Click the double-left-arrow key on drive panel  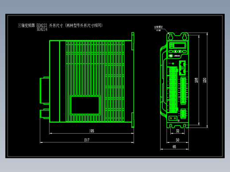pyautogui.click(x=171, y=56)
